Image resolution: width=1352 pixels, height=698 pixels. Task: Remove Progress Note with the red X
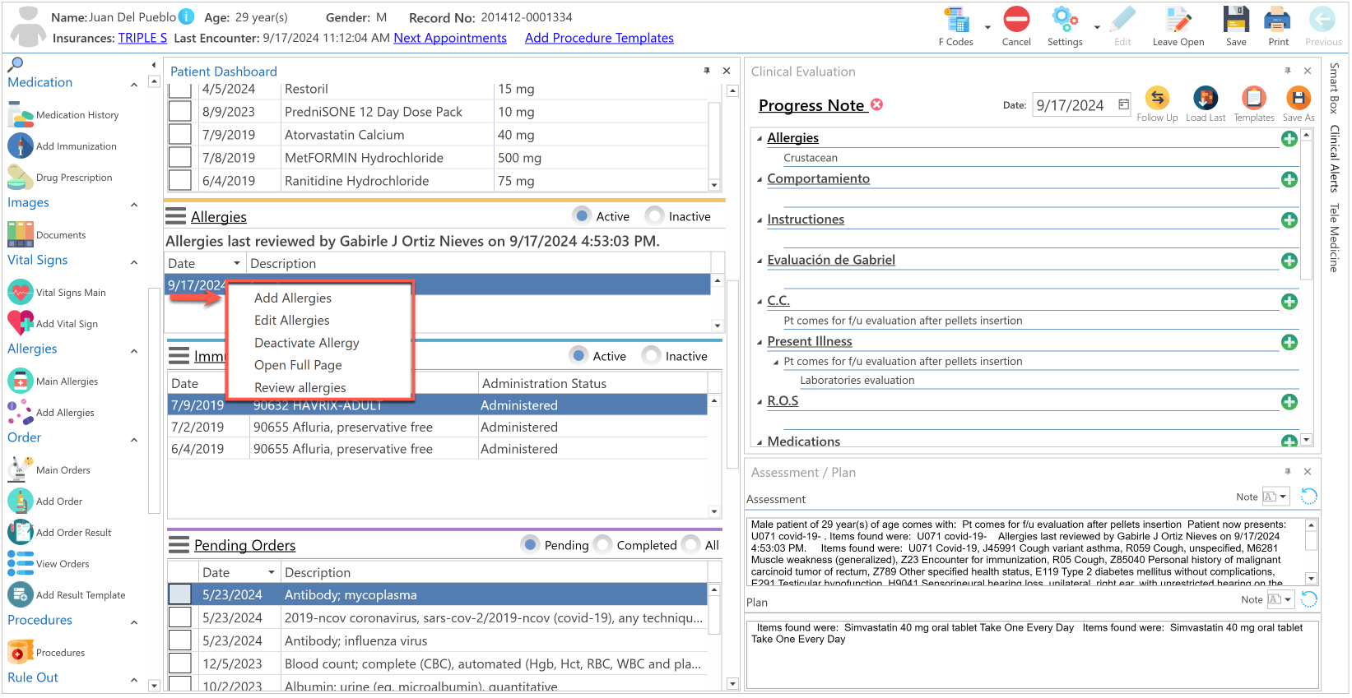(877, 104)
